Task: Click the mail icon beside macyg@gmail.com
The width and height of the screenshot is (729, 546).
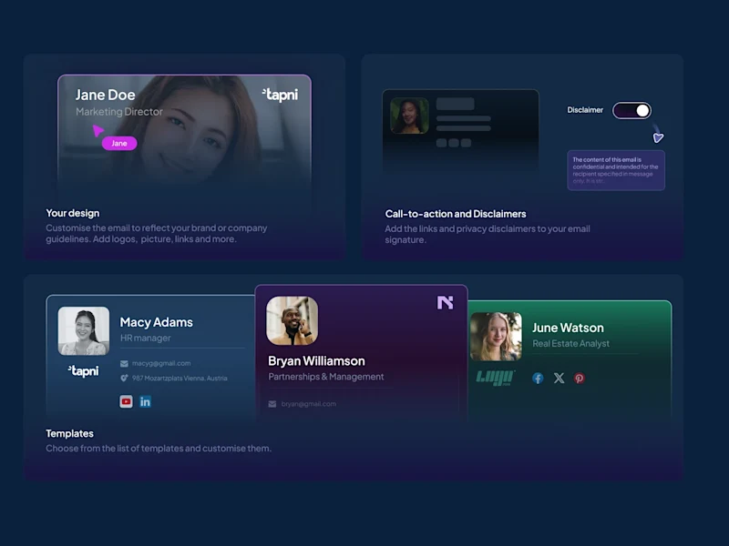Action: (x=124, y=363)
